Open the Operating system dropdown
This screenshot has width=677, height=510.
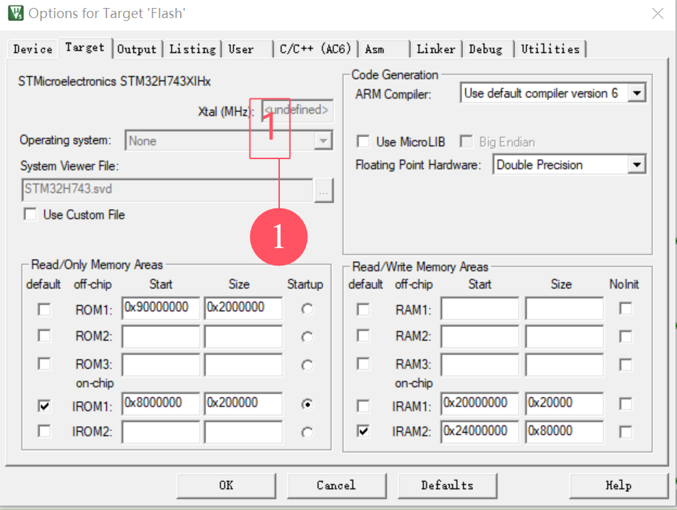coord(323,141)
